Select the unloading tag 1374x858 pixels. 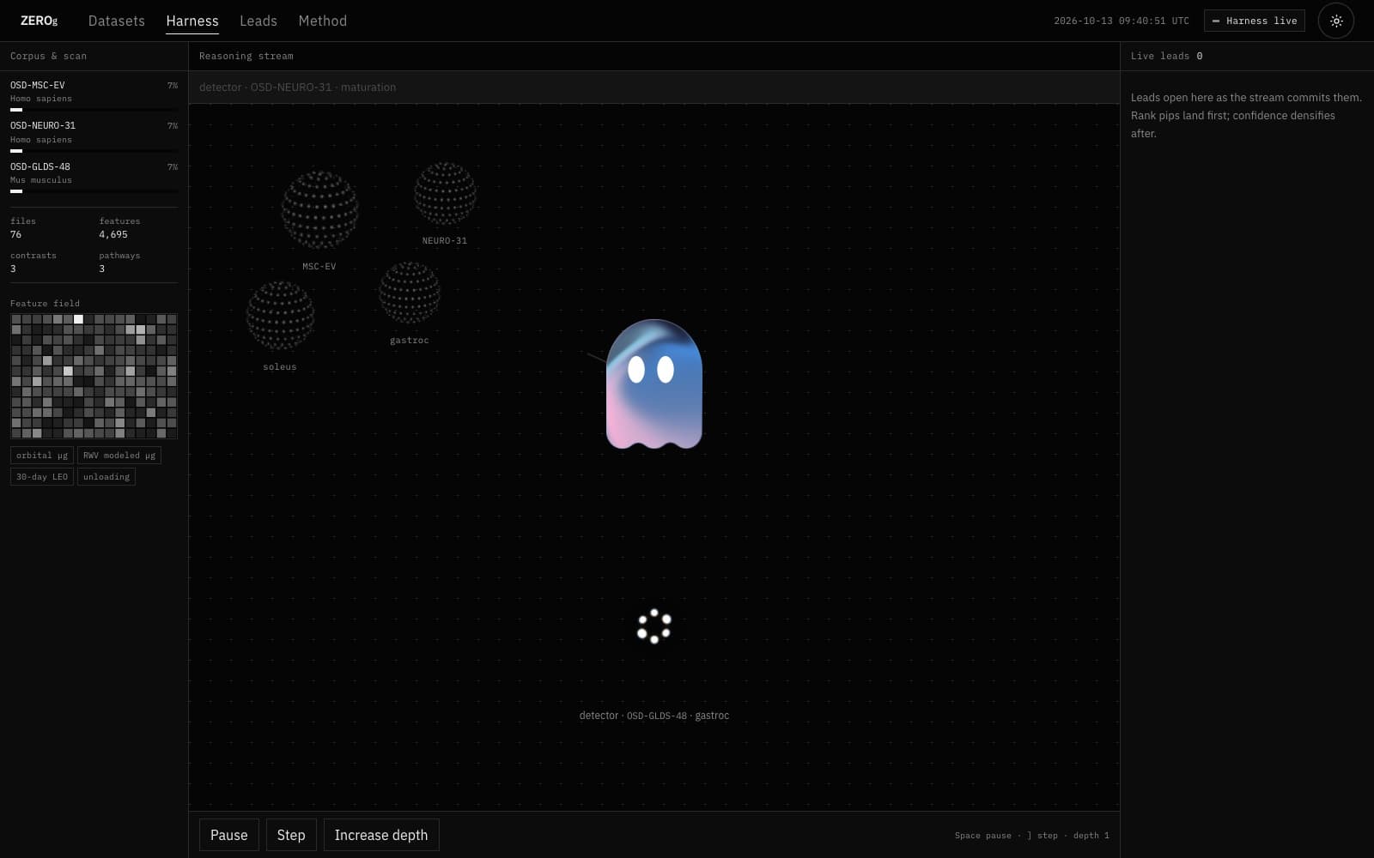106,477
